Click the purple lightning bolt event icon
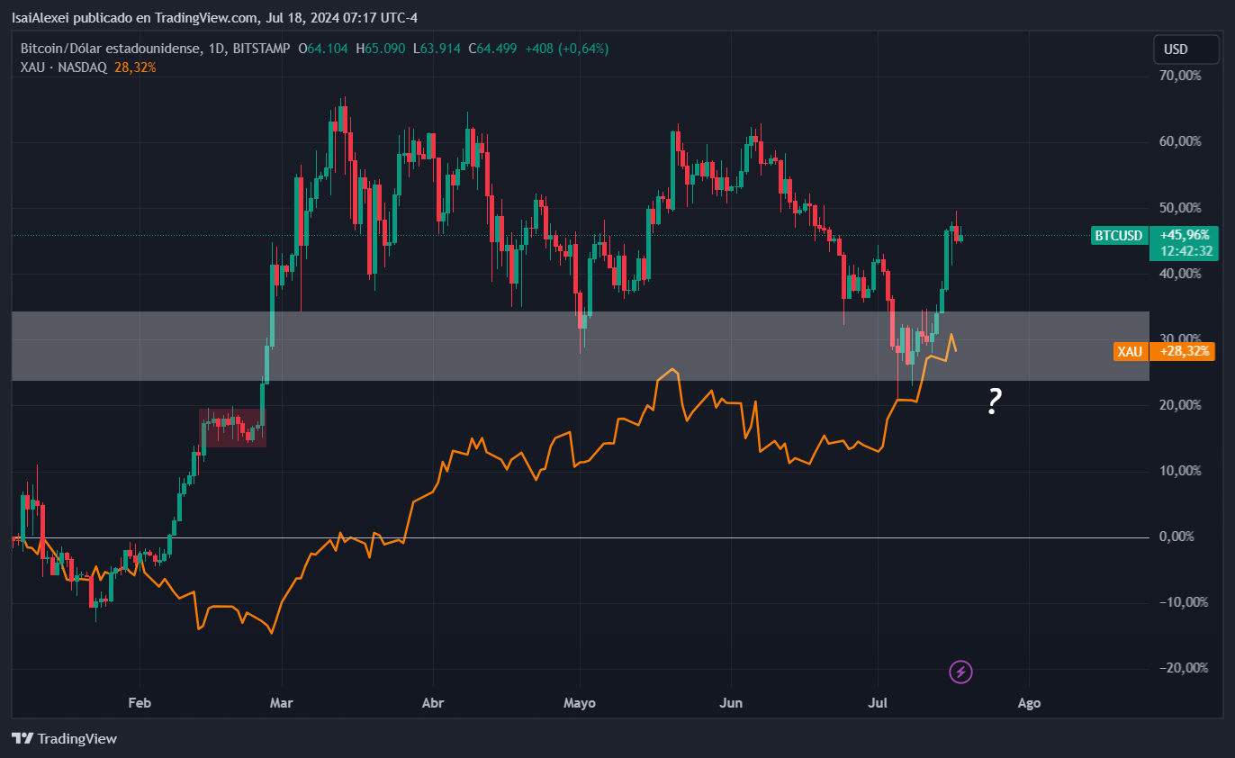Image resolution: width=1235 pixels, height=758 pixels. click(x=960, y=672)
